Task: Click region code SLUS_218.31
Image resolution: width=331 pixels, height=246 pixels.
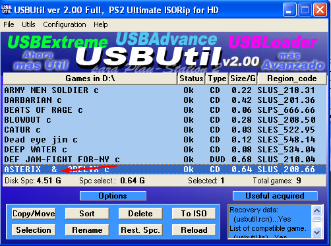Action: point(286,90)
